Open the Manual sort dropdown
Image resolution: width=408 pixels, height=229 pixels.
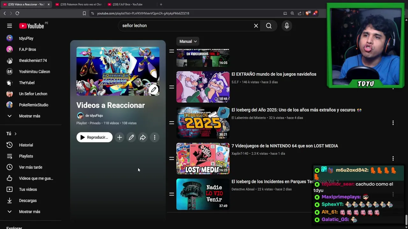click(x=188, y=41)
